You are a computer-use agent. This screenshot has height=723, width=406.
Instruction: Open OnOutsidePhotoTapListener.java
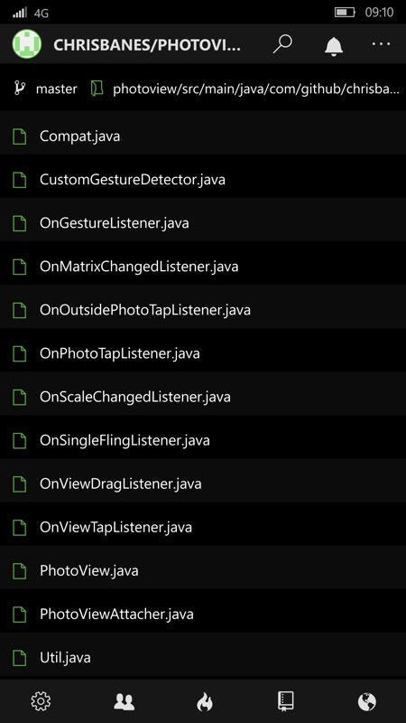203,310
